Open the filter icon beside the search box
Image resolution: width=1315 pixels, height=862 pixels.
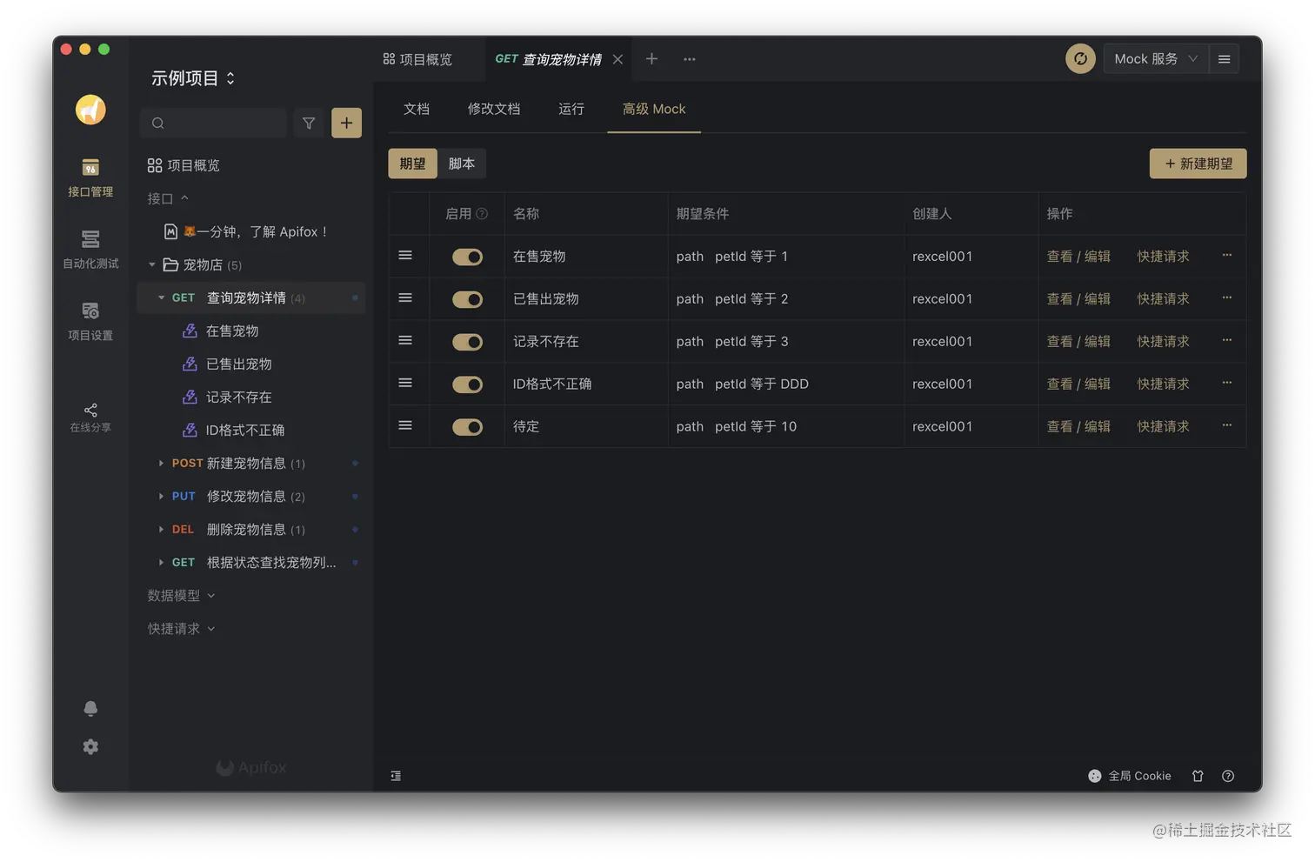pyautogui.click(x=309, y=123)
